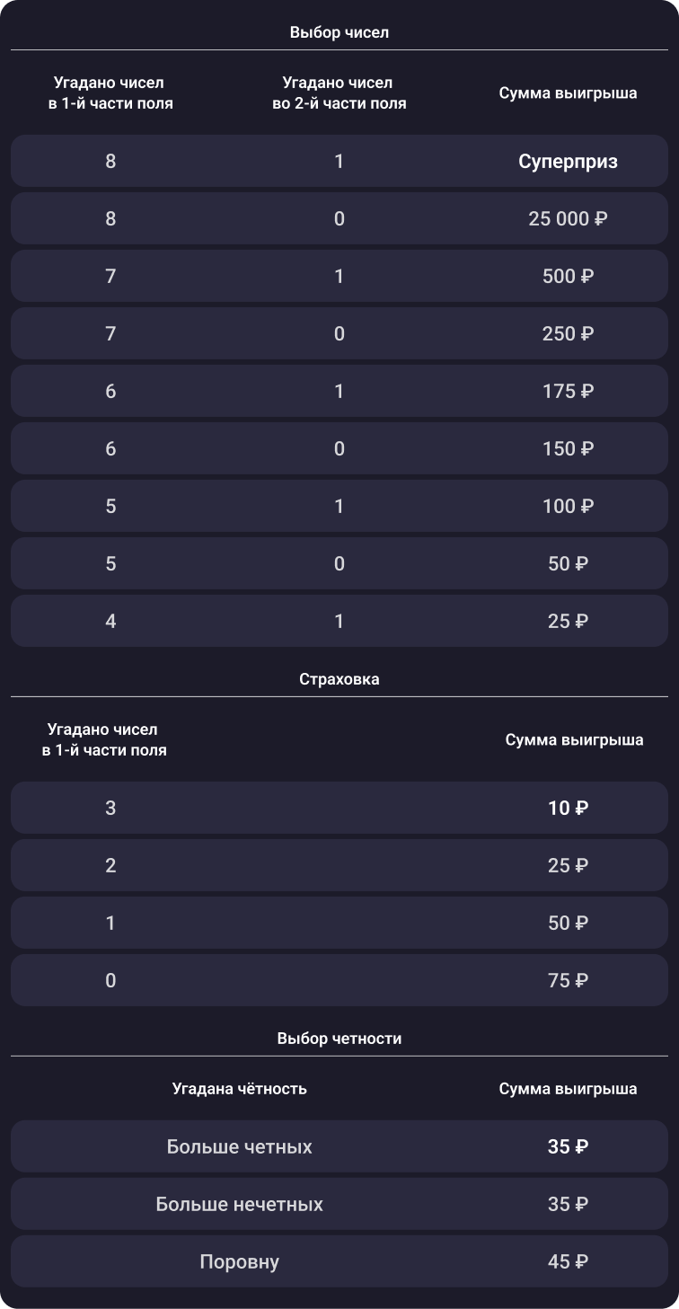Click the Страховка row paying 75 ₽
Viewport: 679px width, 1309px height.
click(339, 981)
